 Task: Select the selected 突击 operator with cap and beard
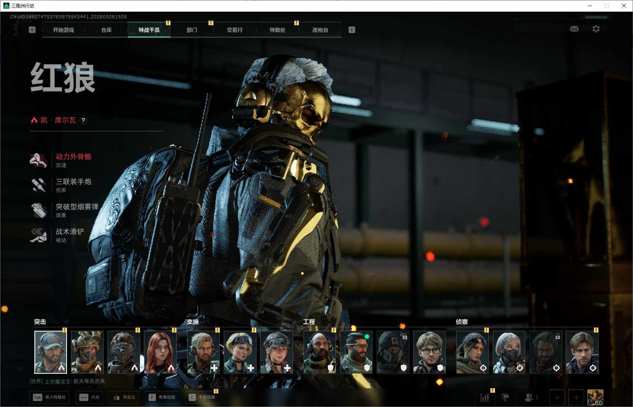[50, 352]
